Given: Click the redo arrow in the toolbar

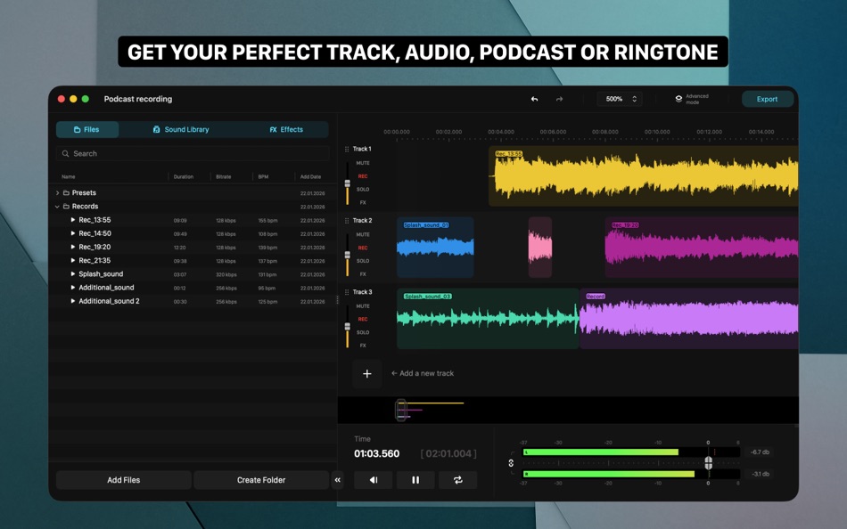Looking at the screenshot, I should point(558,99).
